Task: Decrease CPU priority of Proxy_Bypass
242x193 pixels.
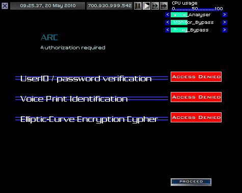Action: (168, 30)
